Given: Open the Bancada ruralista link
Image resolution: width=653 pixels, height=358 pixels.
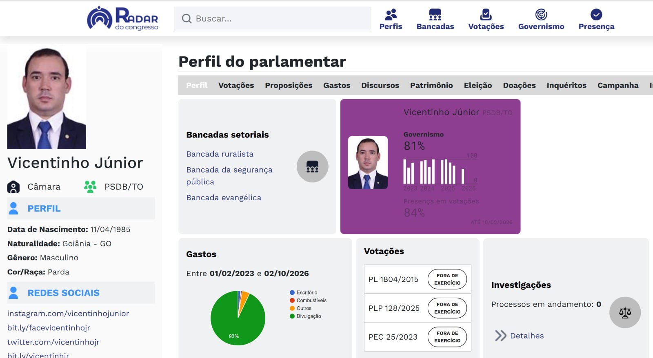Looking at the screenshot, I should click(220, 154).
